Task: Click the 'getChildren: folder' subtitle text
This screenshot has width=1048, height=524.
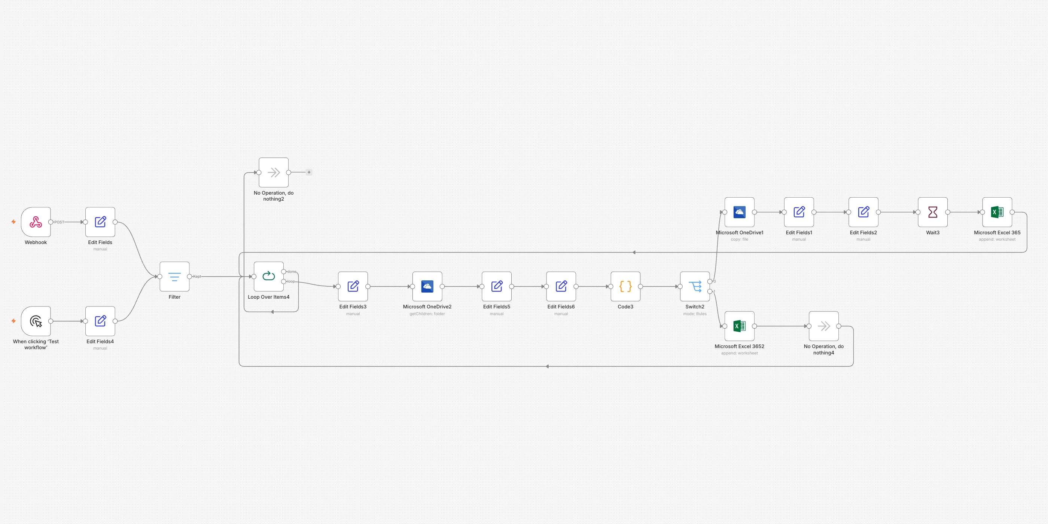Action: click(x=427, y=314)
